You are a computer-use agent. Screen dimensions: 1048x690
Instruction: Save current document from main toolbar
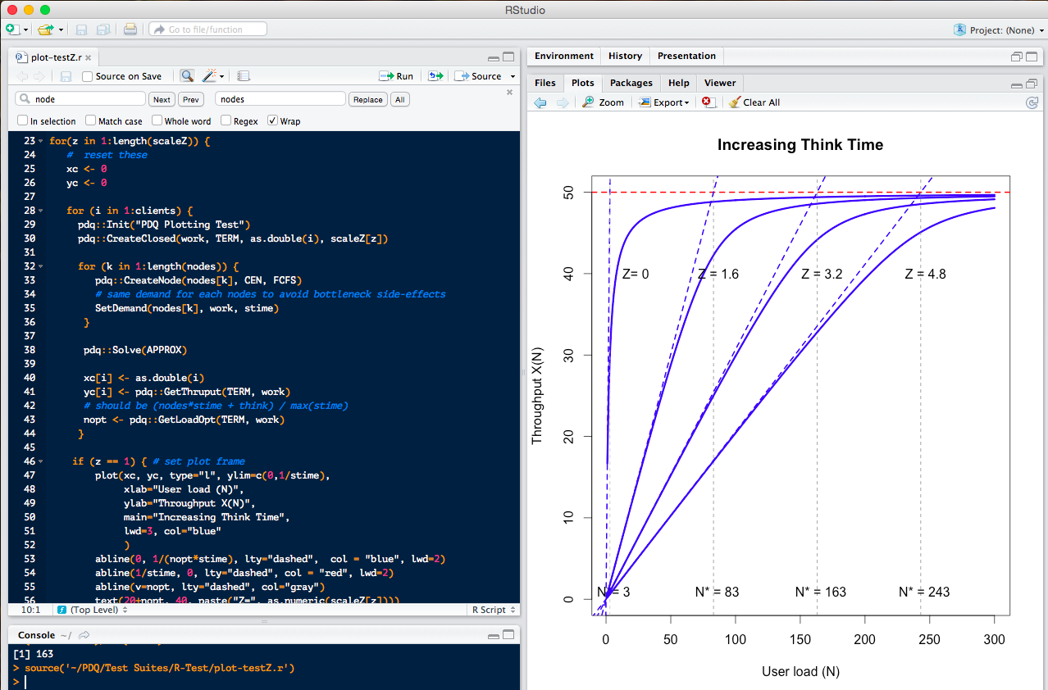point(81,30)
